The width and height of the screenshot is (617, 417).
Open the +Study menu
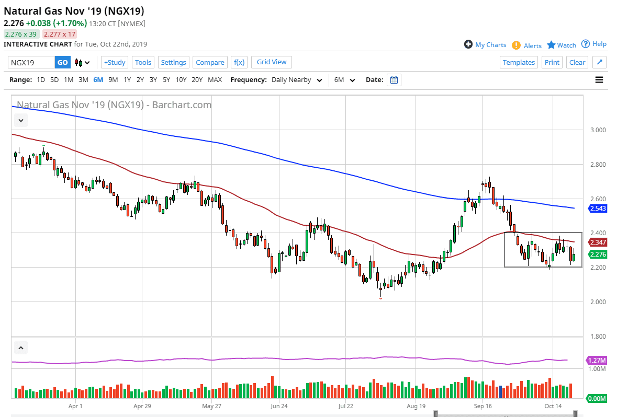(114, 62)
